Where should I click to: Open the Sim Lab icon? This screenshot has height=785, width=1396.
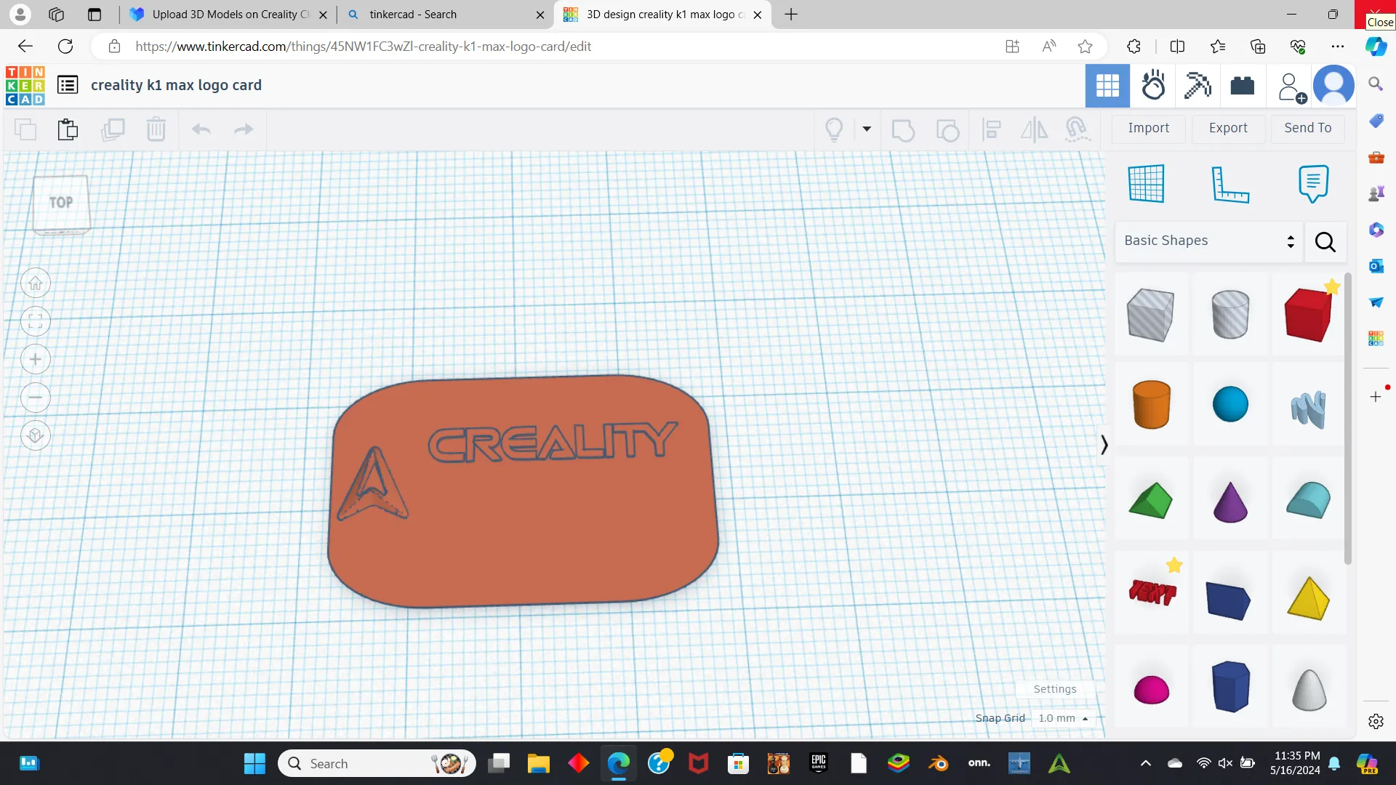(x=1153, y=86)
